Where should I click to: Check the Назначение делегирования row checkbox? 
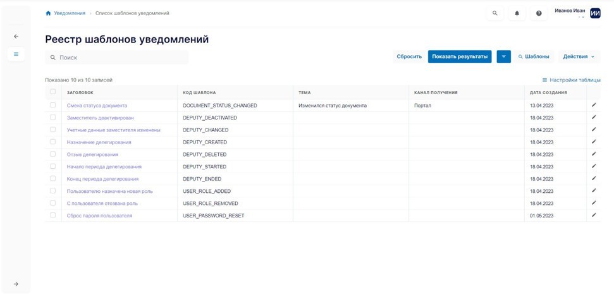coord(53,142)
